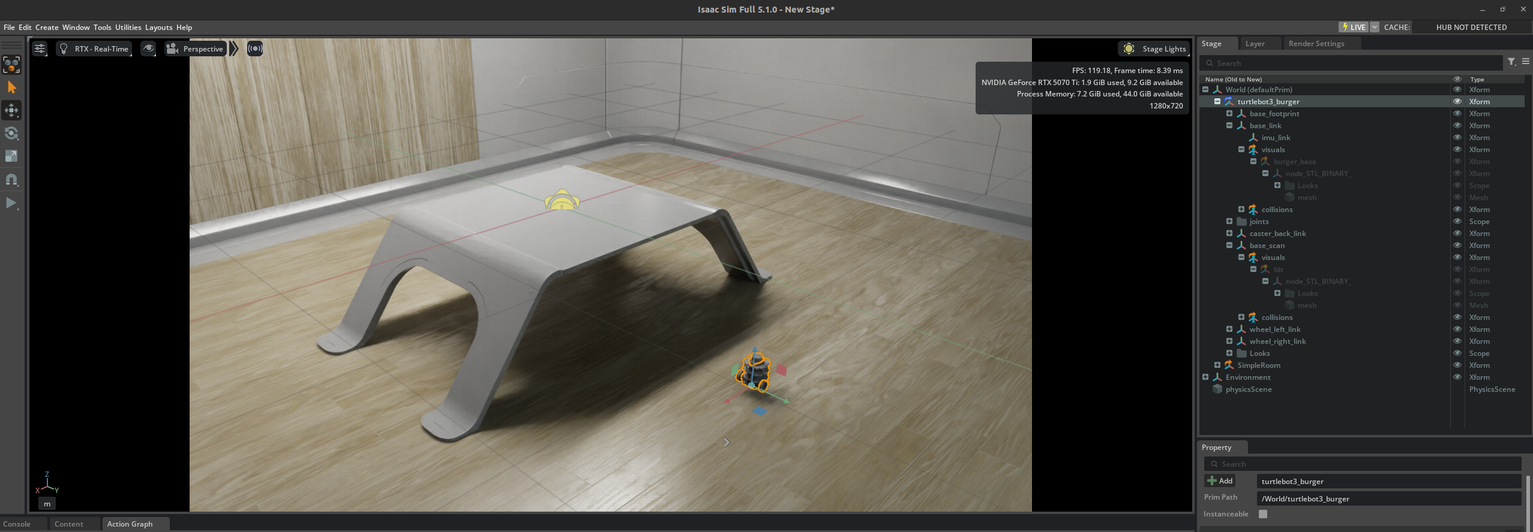Viewport: 1533px width, 532px height.
Task: Expand the base_footprint node
Action: click(x=1229, y=113)
